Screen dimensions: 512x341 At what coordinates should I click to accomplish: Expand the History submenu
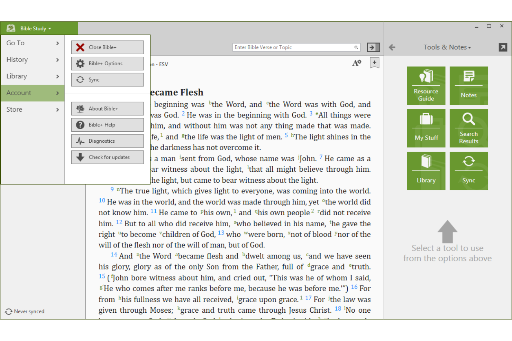33,60
